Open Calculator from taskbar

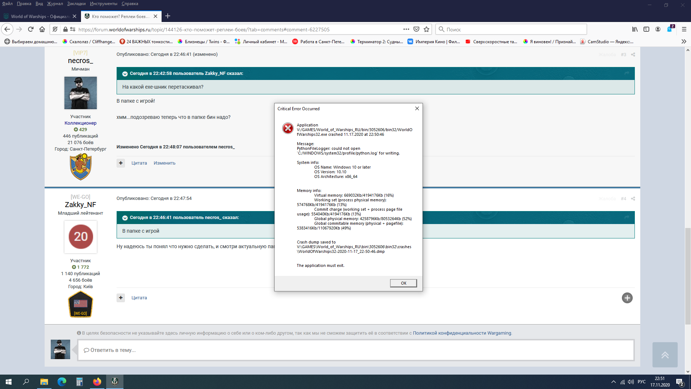pos(80,382)
